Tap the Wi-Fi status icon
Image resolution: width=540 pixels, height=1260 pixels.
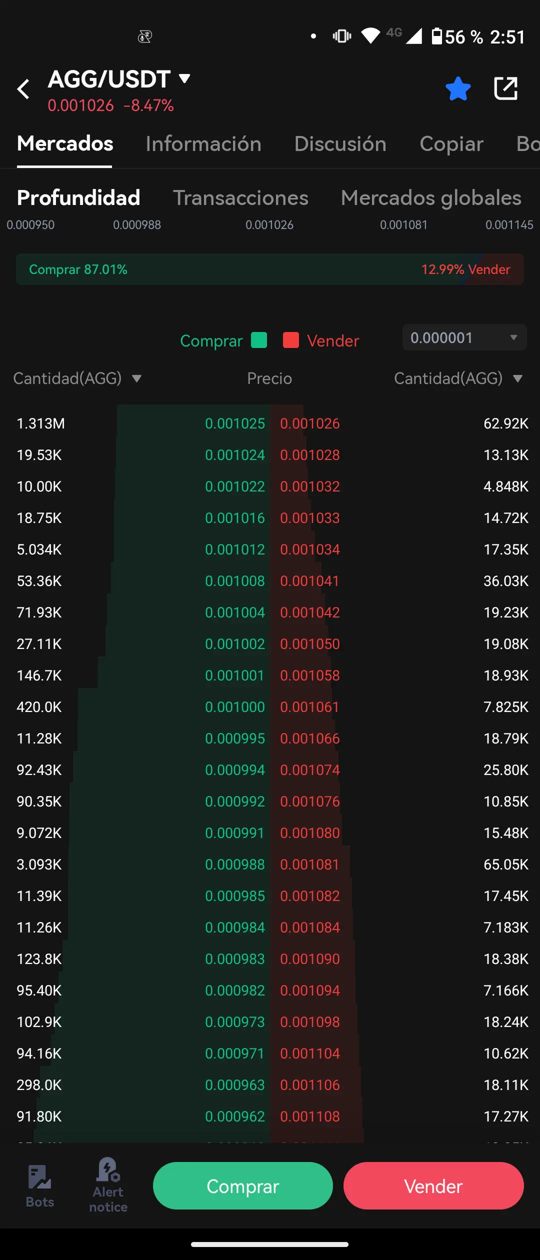point(370,36)
